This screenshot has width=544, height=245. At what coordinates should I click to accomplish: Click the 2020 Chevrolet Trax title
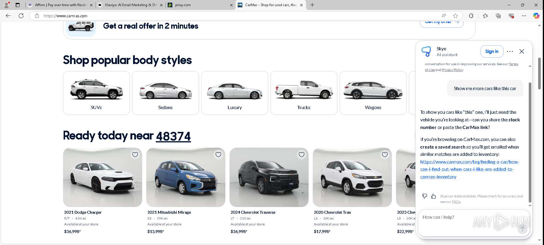(332, 212)
